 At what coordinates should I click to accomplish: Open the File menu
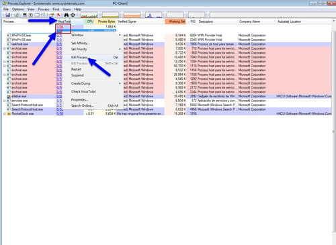pyautogui.click(x=6, y=9)
